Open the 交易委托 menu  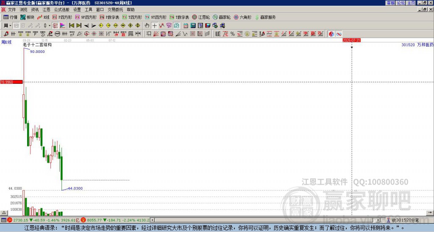coord(115,10)
